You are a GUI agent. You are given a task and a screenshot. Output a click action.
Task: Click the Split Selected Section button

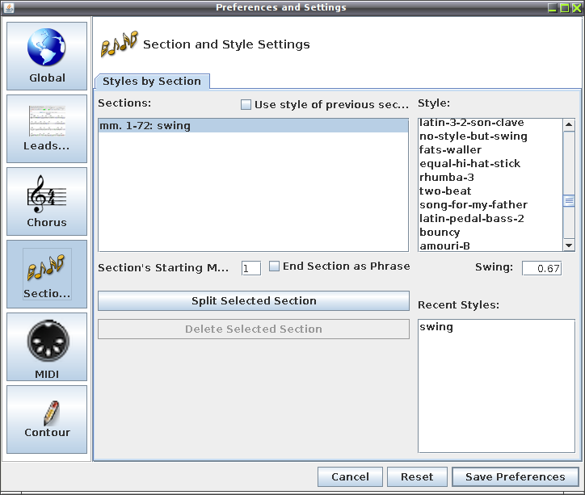(x=254, y=301)
